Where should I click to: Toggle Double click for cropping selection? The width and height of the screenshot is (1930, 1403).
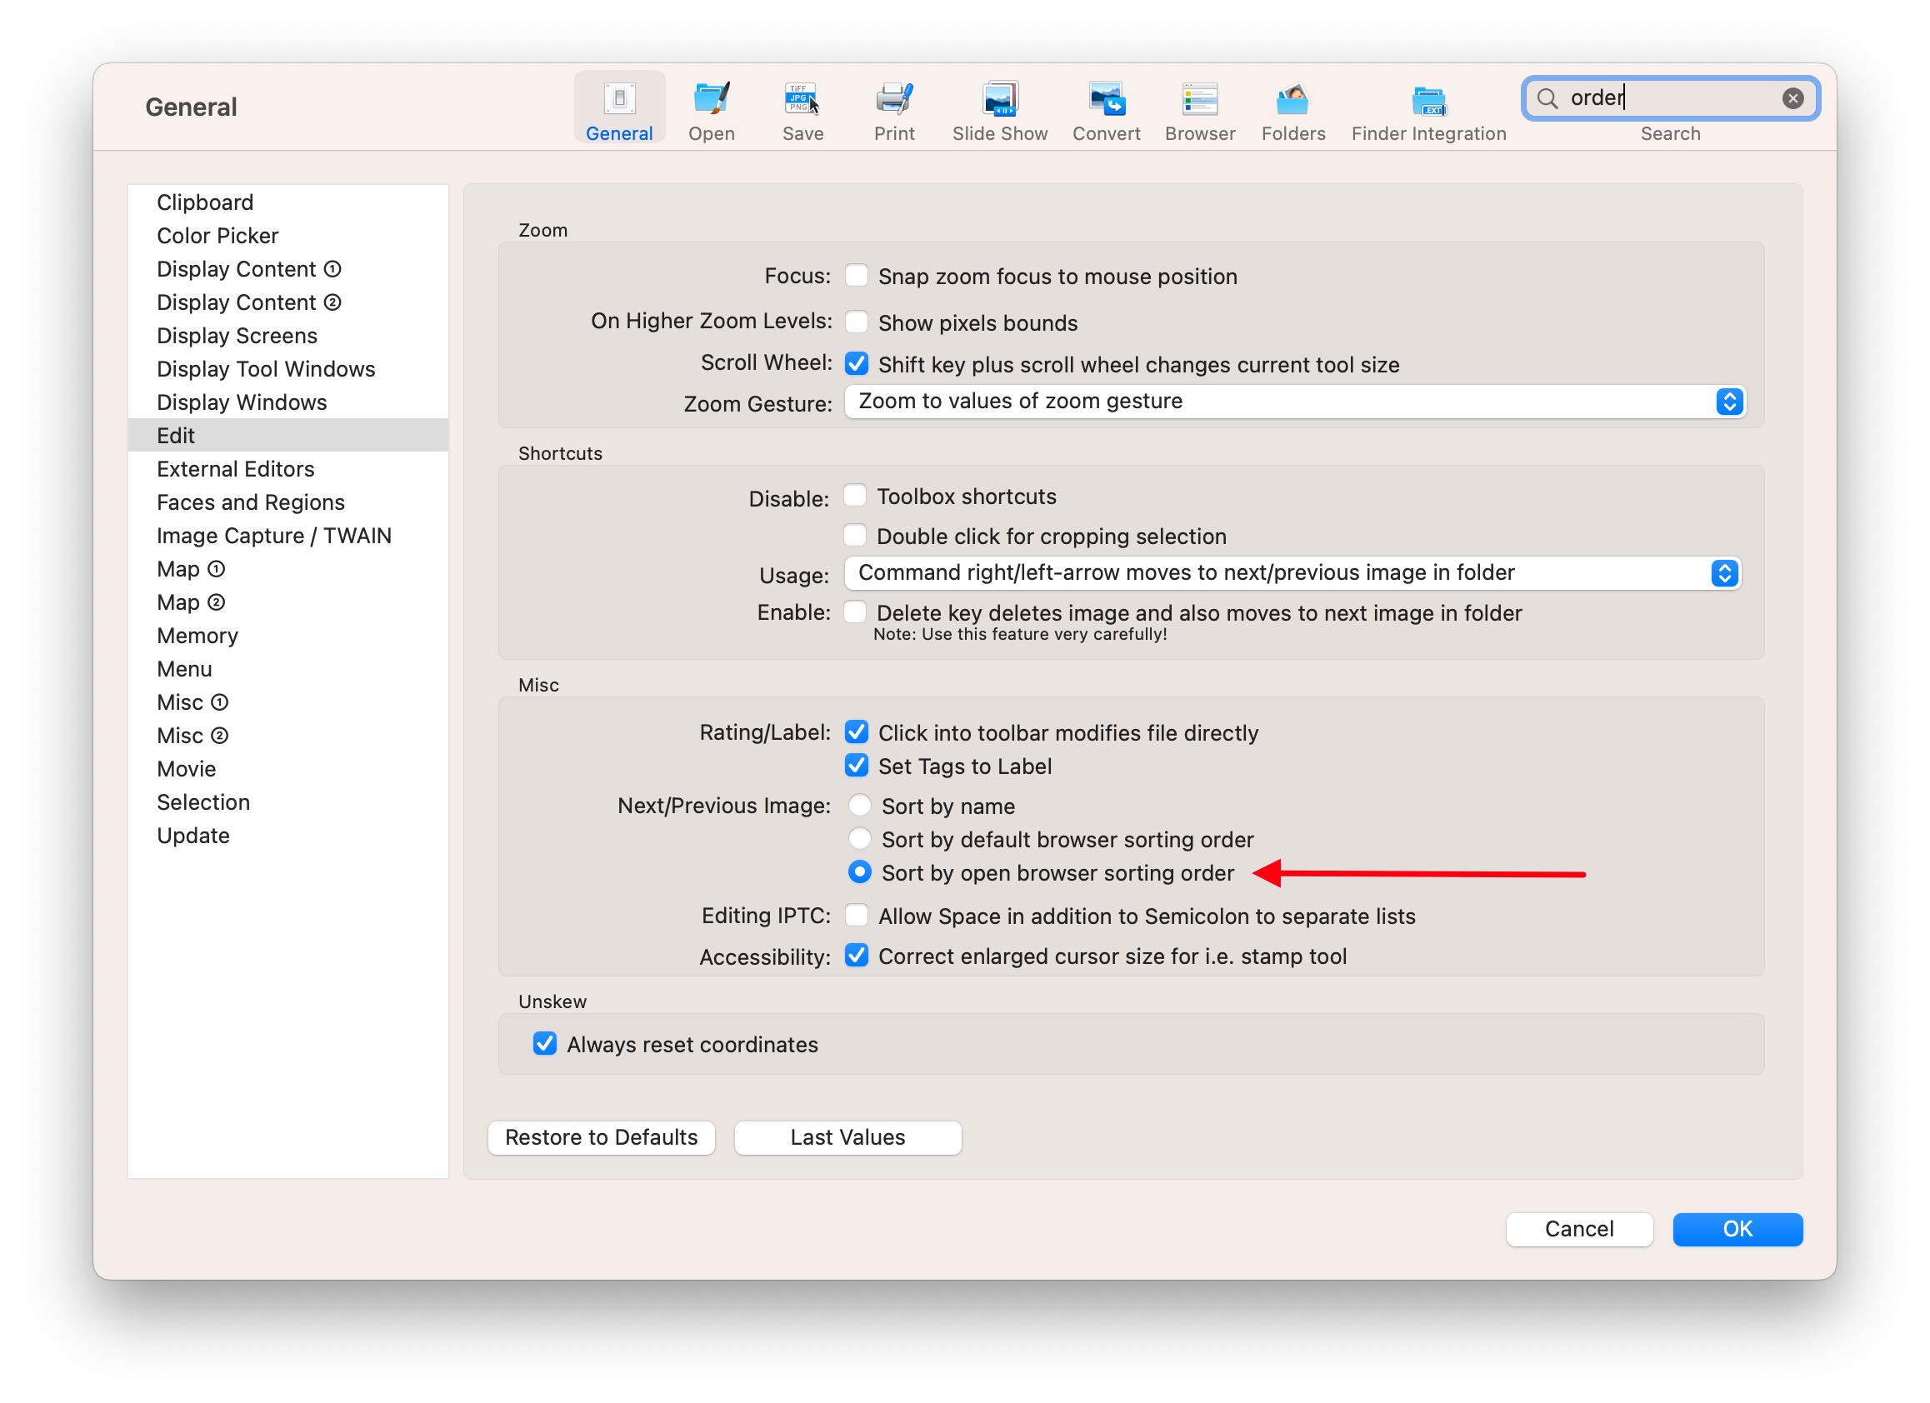click(854, 535)
